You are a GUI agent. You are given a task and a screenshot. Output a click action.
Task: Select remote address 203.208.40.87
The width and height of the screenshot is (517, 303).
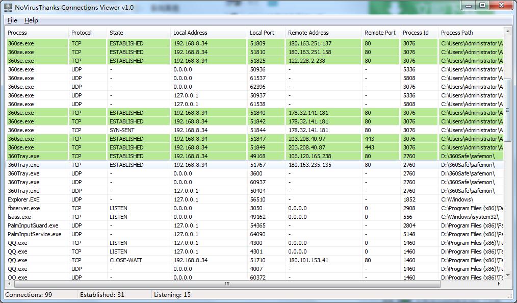pos(307,147)
